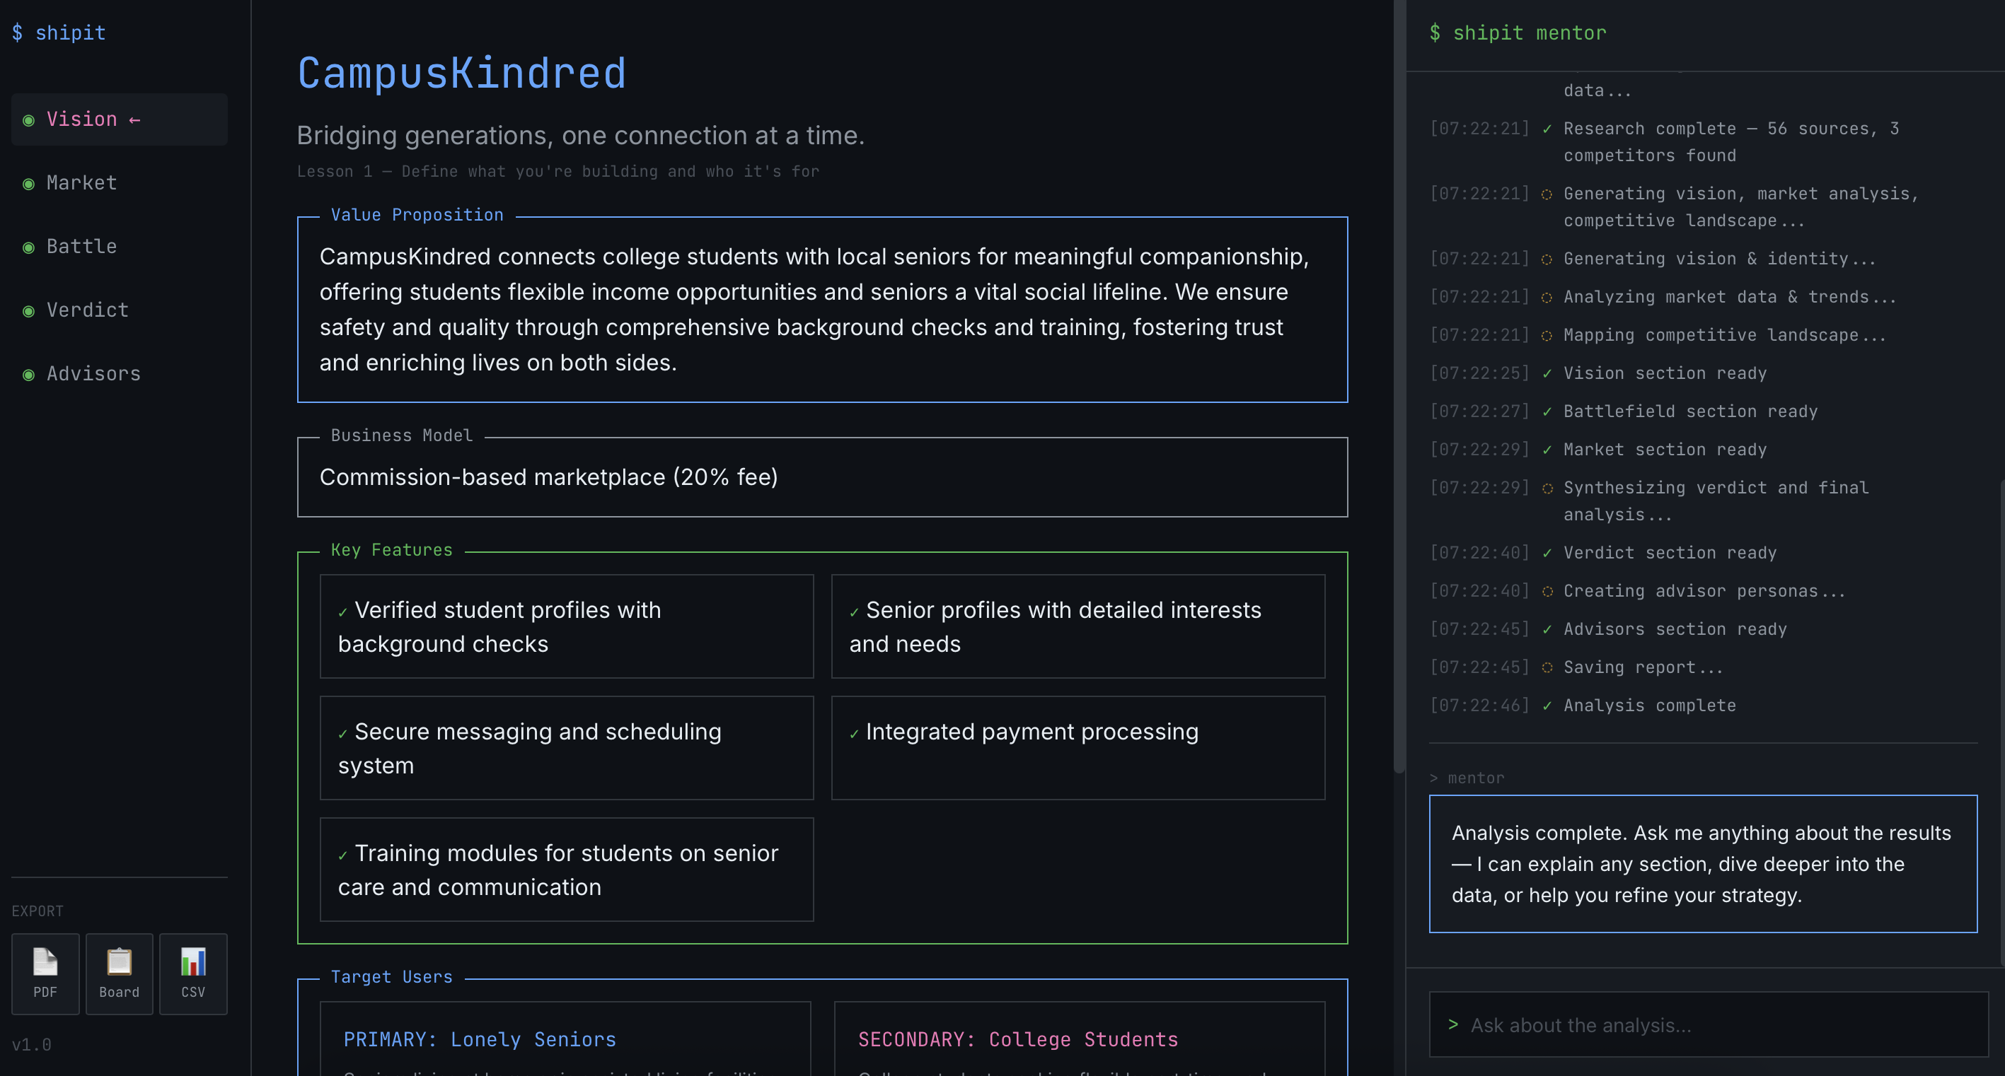The width and height of the screenshot is (2005, 1076).
Task: Select the Commission-based marketplace business model box
Action: 822,477
